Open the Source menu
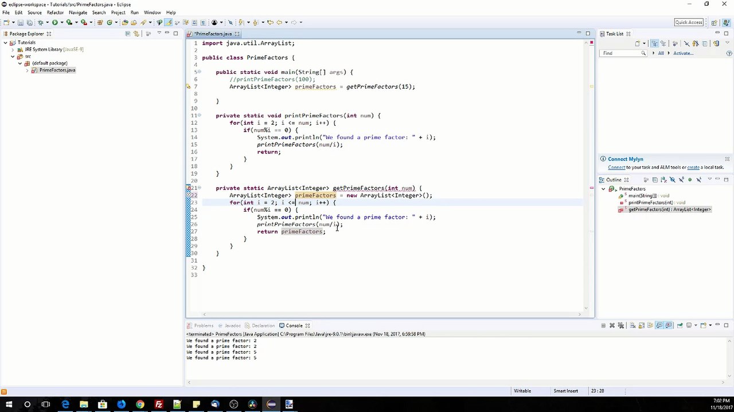The width and height of the screenshot is (734, 412). (x=34, y=12)
